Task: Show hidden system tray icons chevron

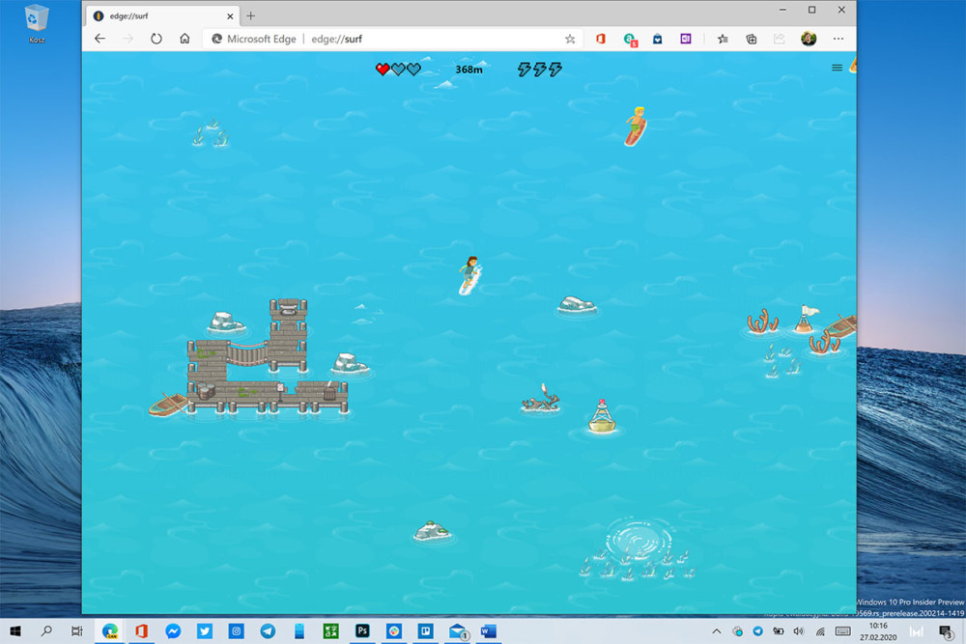Action: (717, 631)
